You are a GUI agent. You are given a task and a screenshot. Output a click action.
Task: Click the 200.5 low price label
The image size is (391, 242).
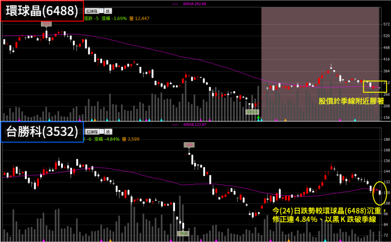pos(252,112)
